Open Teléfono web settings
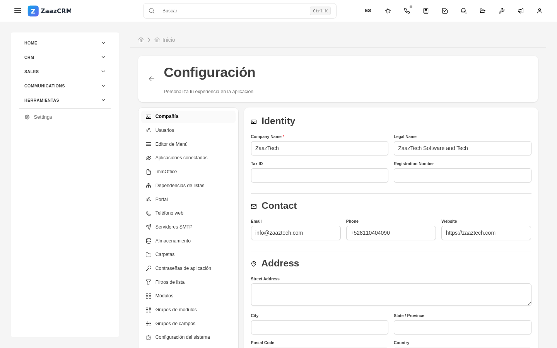The height and width of the screenshot is (348, 557). click(188, 213)
